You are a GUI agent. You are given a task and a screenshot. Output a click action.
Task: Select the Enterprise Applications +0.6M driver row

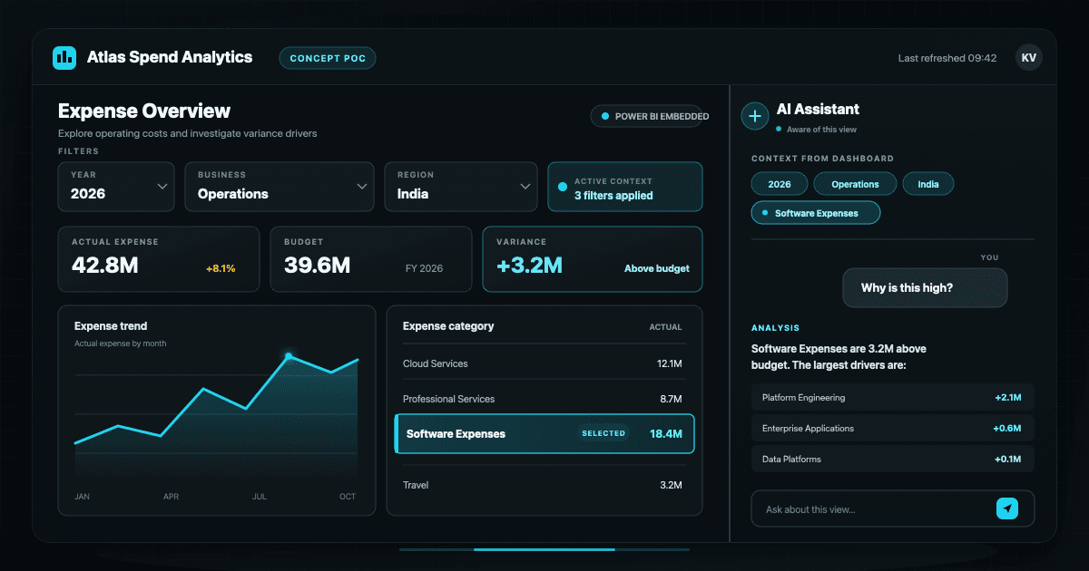(893, 428)
